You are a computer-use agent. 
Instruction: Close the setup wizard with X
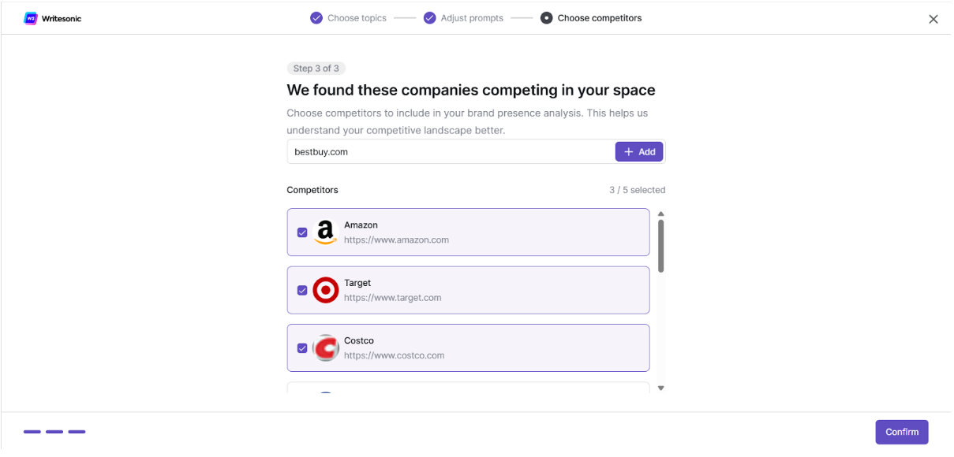point(933,19)
